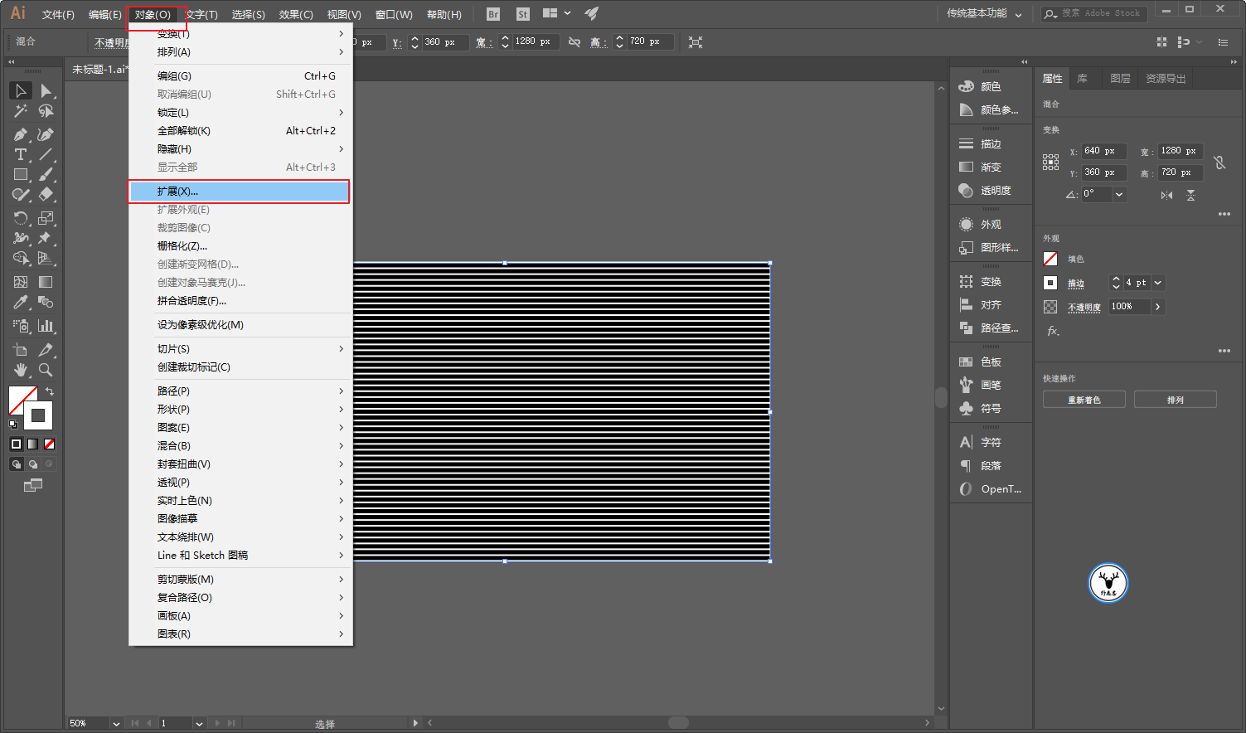The width and height of the screenshot is (1246, 733).
Task: Show more options in the 变换 section
Action: [1224, 214]
